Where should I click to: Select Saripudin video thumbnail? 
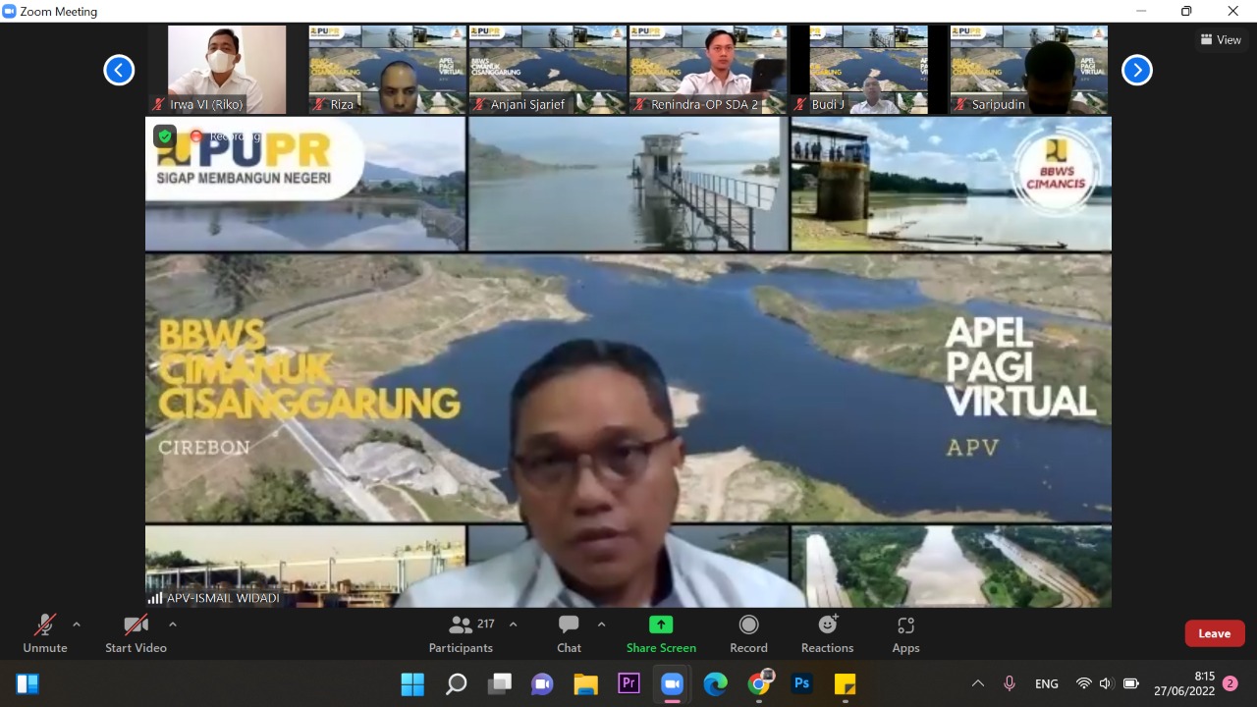click(1028, 70)
